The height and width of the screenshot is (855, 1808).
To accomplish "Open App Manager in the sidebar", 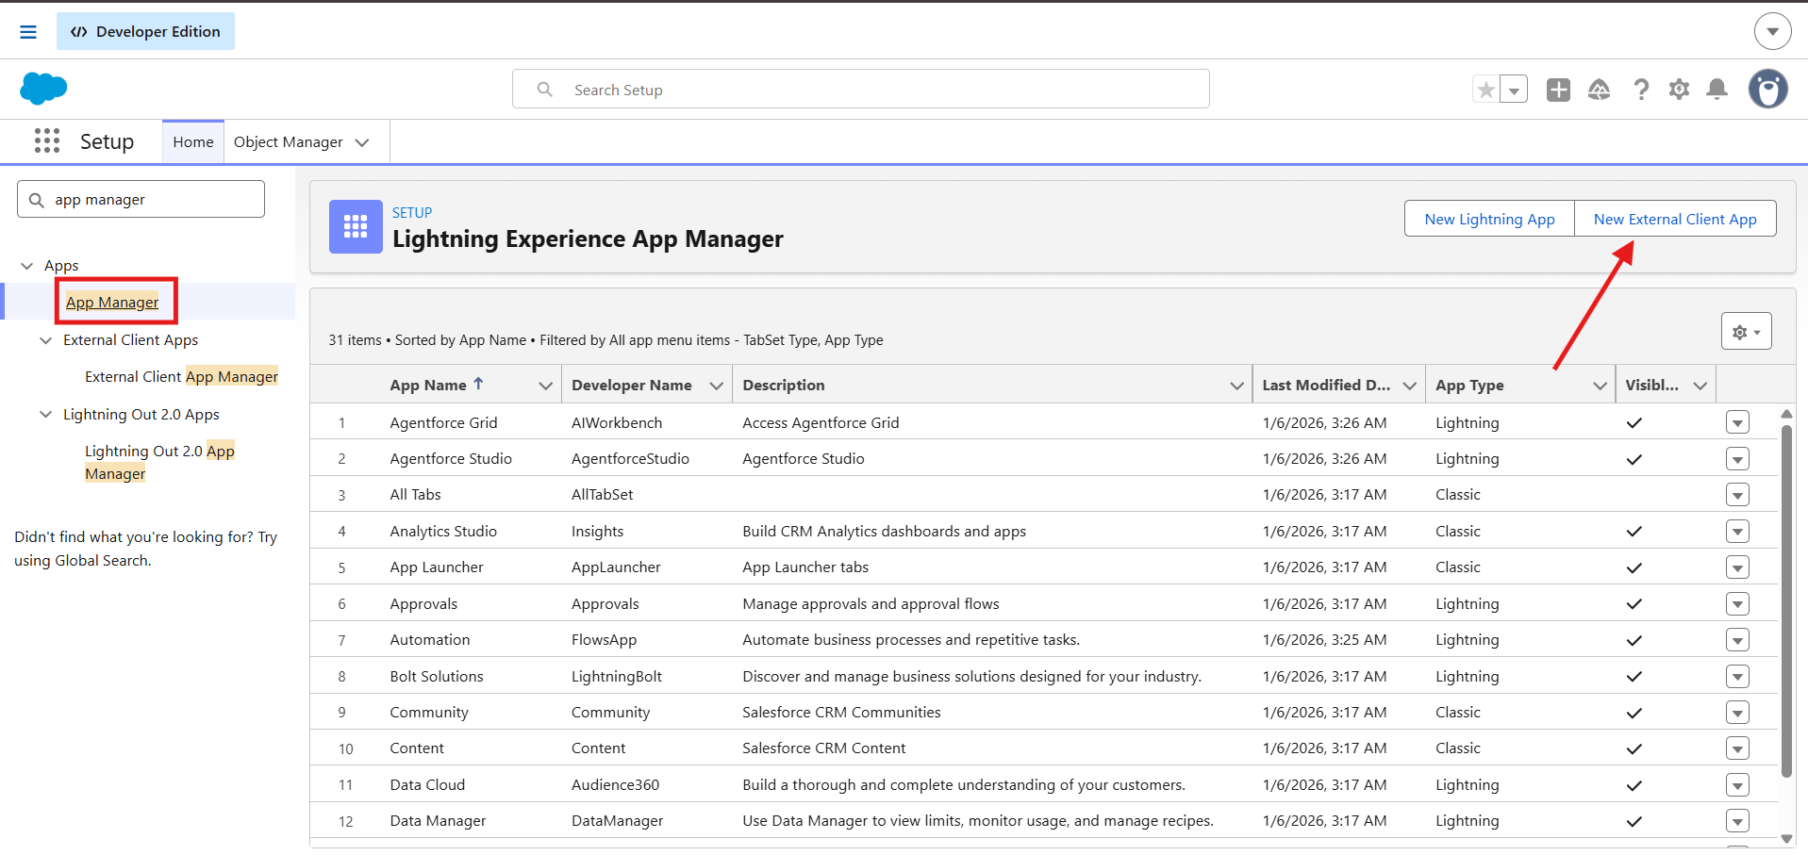I will [x=112, y=302].
